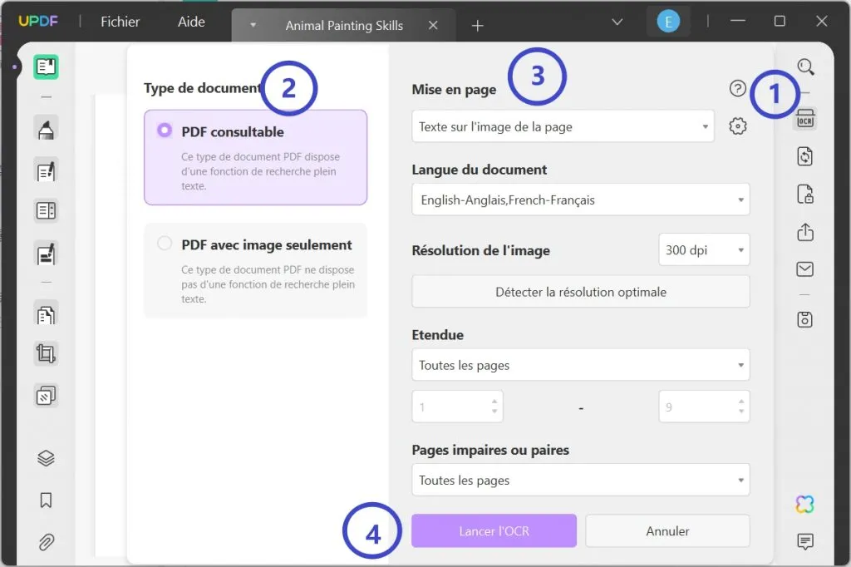Open the Protect PDF lock icon

coord(804,195)
